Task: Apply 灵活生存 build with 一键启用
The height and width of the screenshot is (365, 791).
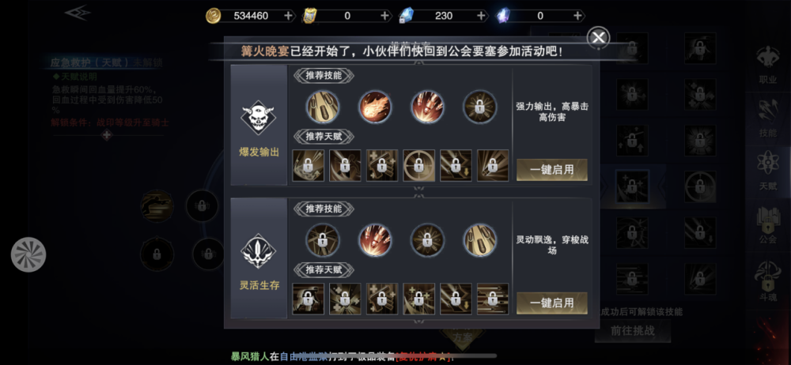Action: click(x=552, y=303)
